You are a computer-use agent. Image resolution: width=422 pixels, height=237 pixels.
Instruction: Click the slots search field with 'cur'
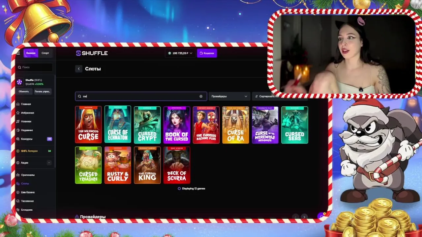coord(141,96)
